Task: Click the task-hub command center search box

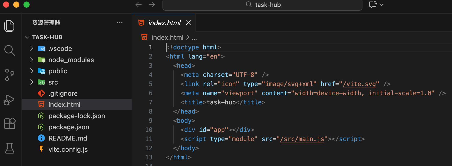Action: pyautogui.click(x=262, y=5)
